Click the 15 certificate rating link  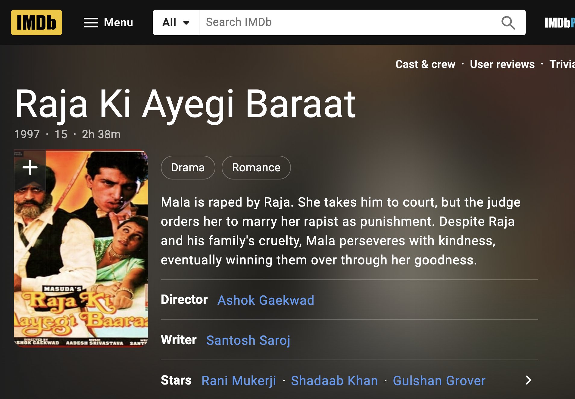(x=61, y=134)
